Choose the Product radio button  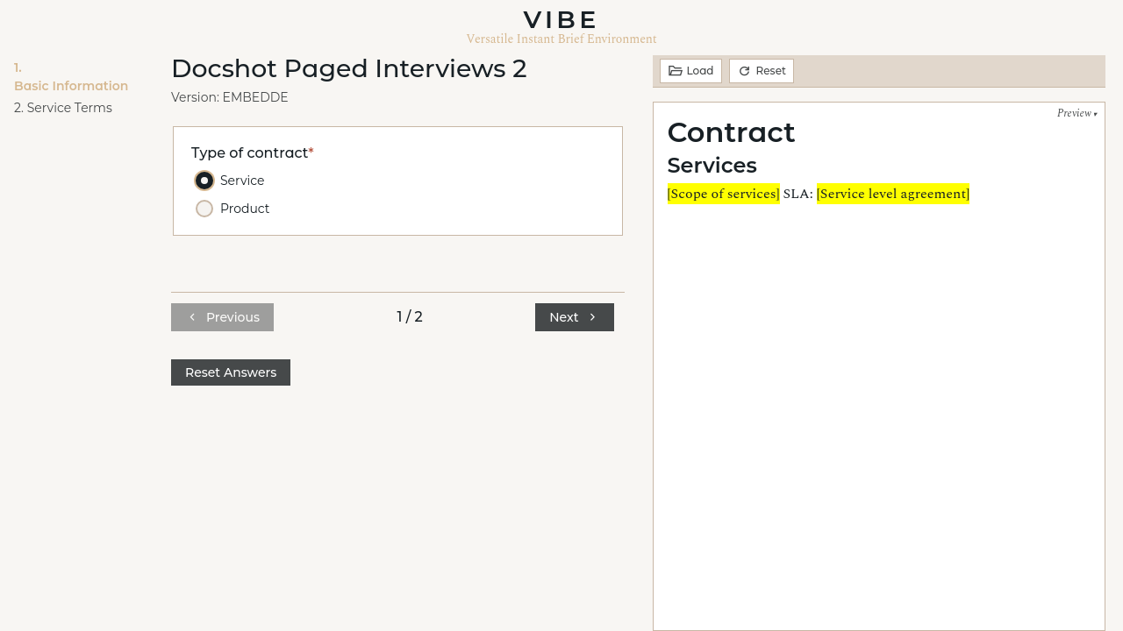coord(204,209)
